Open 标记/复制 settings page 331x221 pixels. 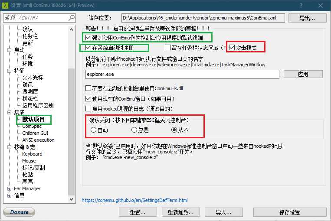tap(33, 168)
